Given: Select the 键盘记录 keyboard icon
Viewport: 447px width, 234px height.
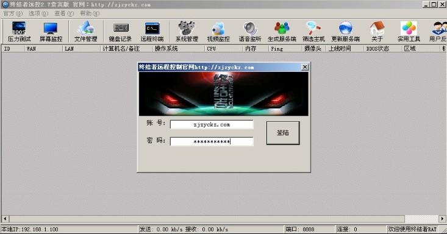Looking at the screenshot, I should click(x=121, y=32).
